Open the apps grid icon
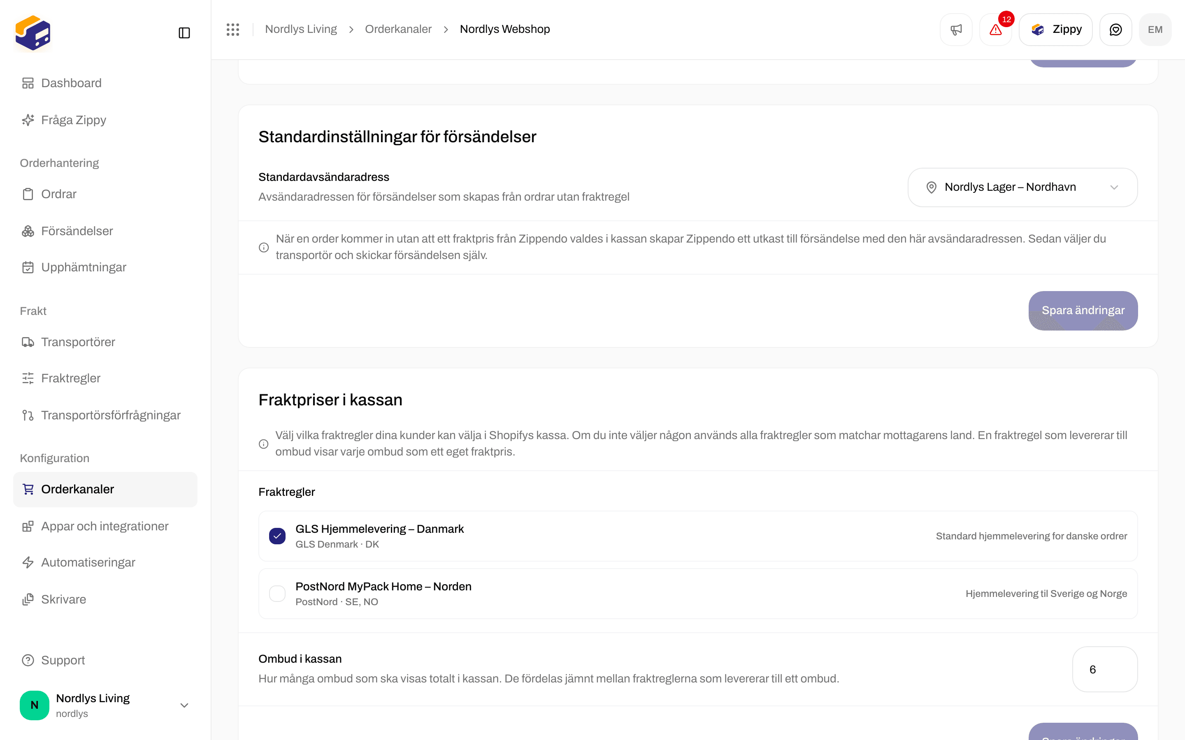This screenshot has height=740, width=1185. (233, 29)
